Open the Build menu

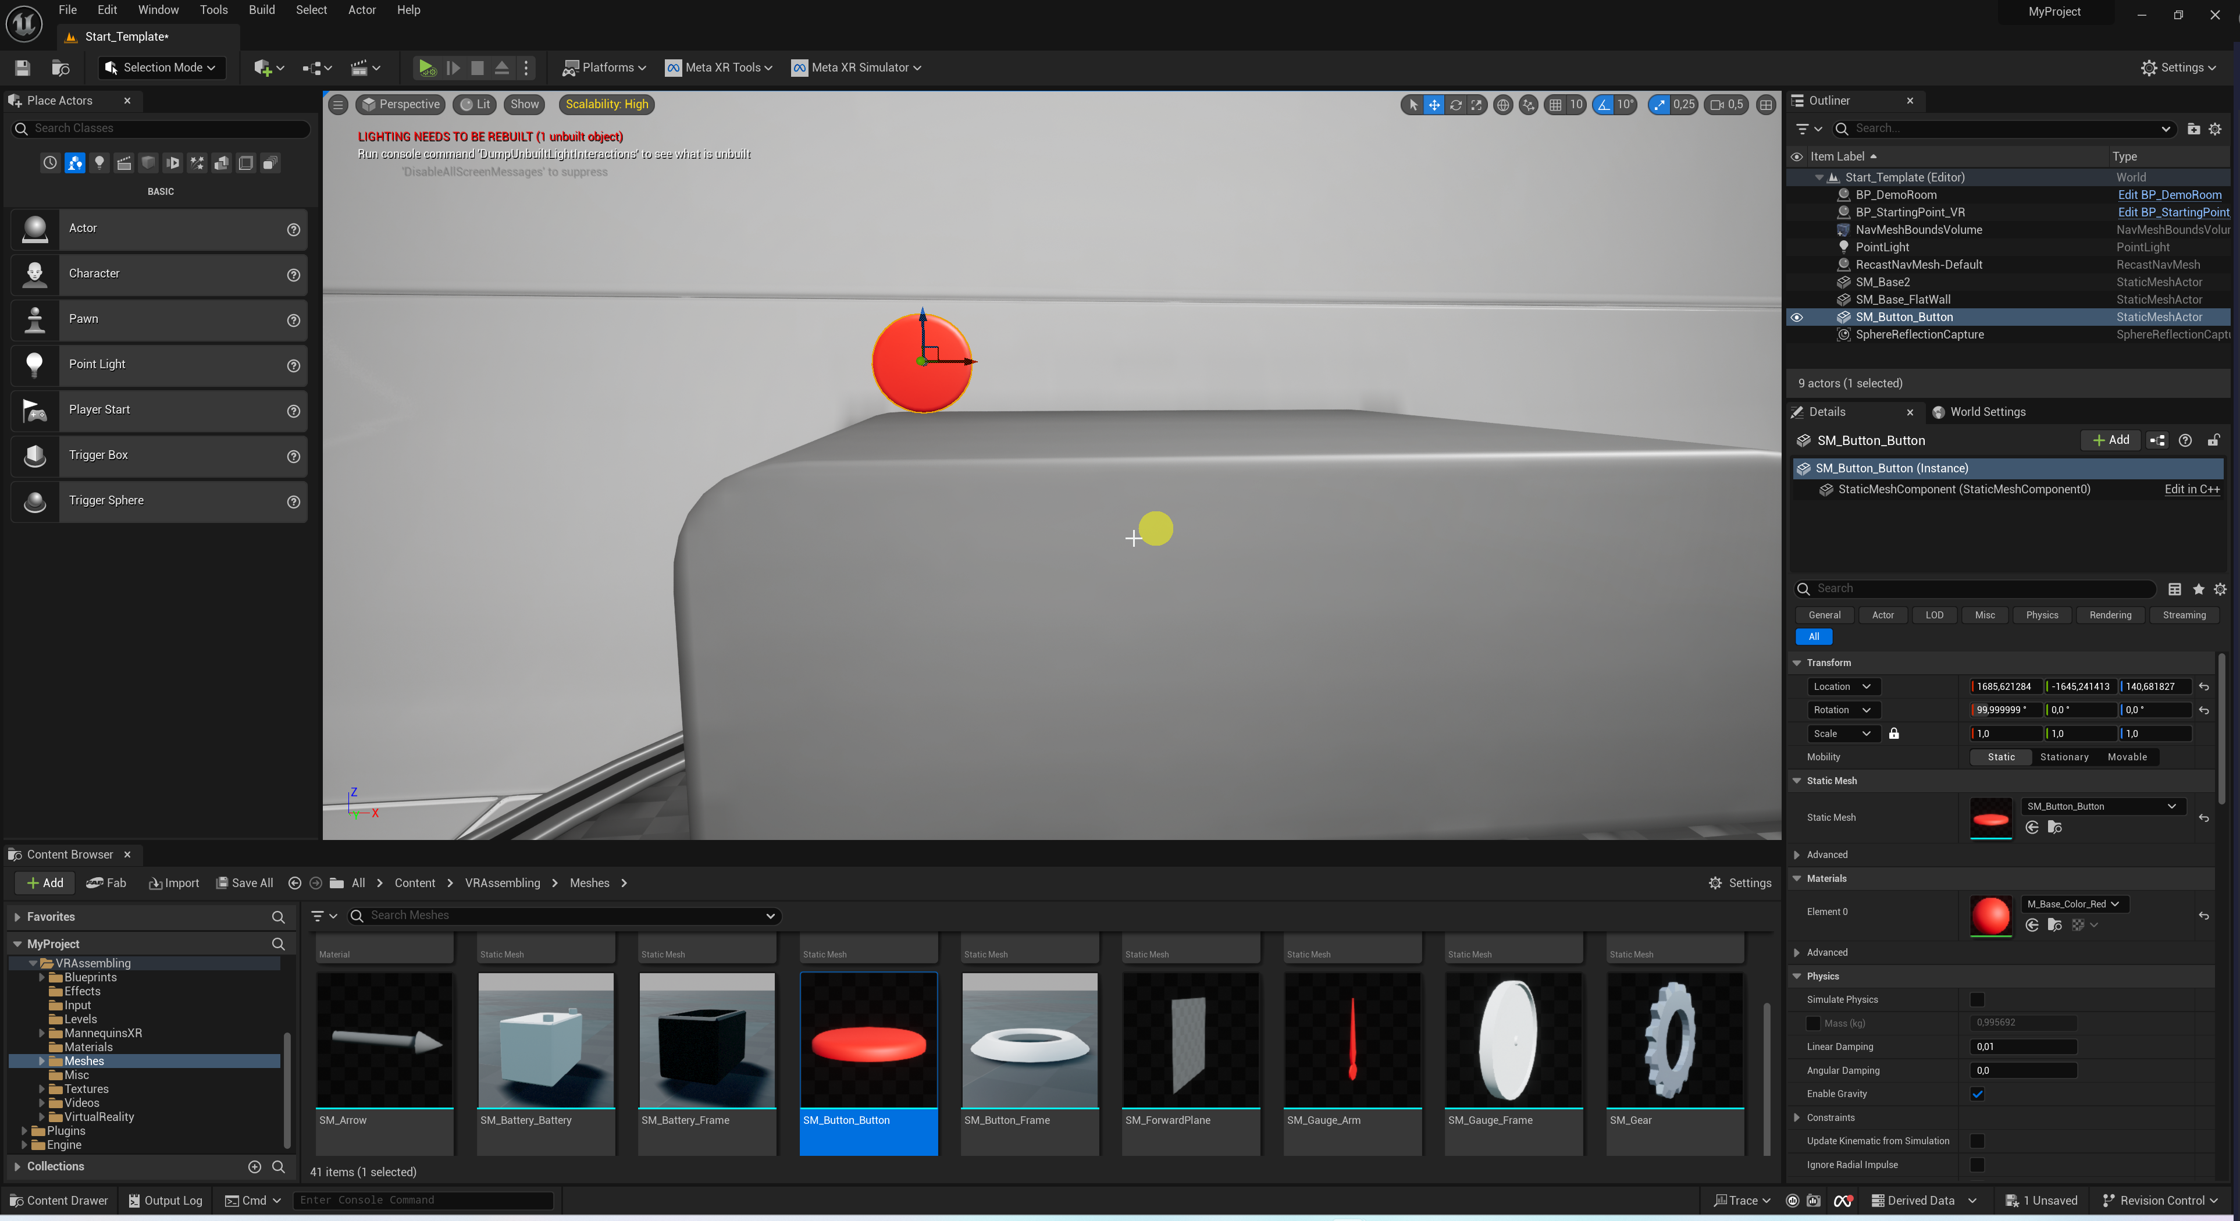tap(261, 9)
